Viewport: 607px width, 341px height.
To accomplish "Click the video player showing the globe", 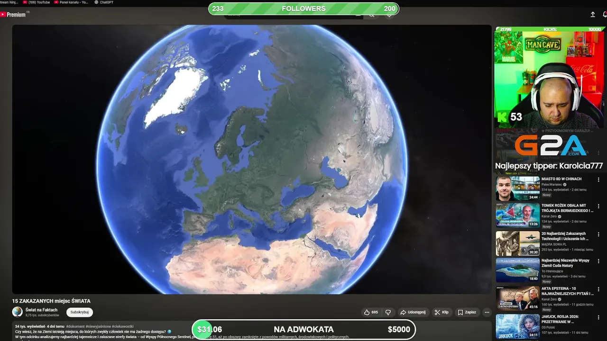I will click(252, 159).
